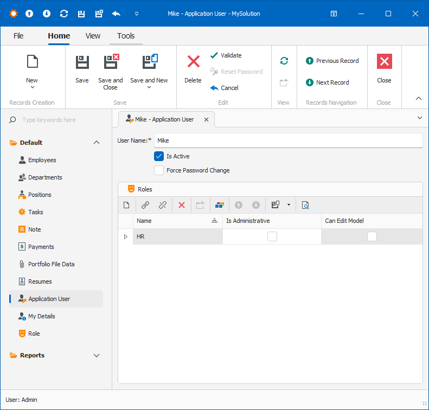
Task: Click the red Close ribbon button
Action: (x=384, y=69)
